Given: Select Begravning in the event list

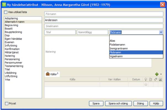Looking at the screenshot, I should [x=11, y=25].
